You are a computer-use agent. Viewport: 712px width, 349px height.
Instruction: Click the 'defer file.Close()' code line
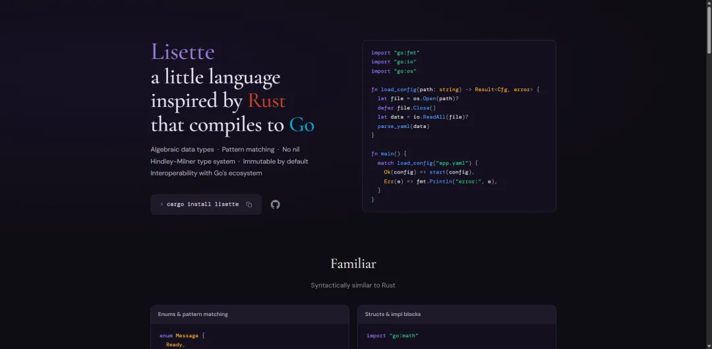[406, 108]
